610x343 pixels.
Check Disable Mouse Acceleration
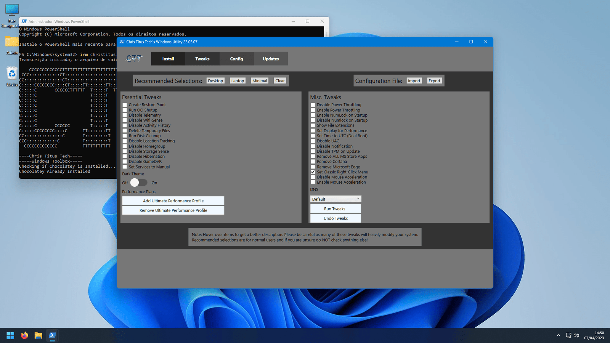313,177
